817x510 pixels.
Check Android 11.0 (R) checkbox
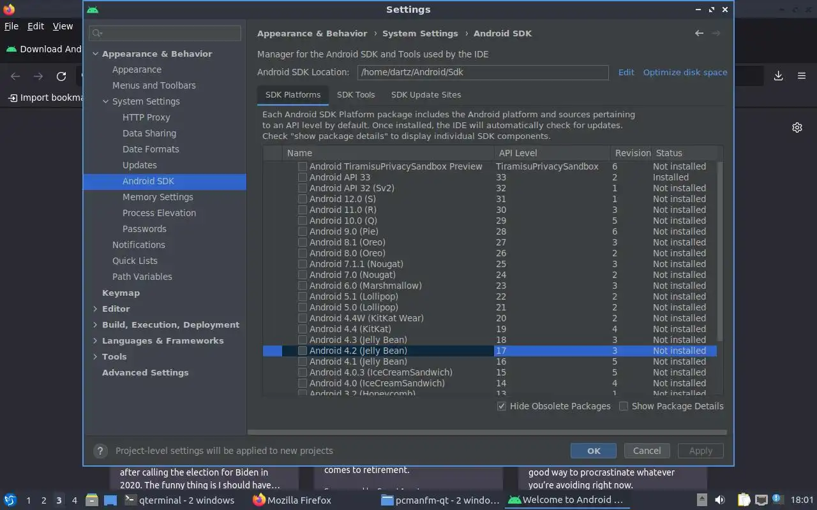(x=303, y=210)
